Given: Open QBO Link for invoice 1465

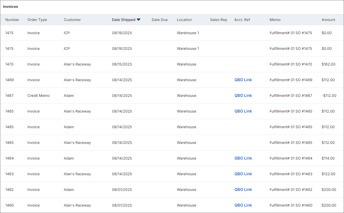Looking at the screenshot, I should pyautogui.click(x=243, y=111).
